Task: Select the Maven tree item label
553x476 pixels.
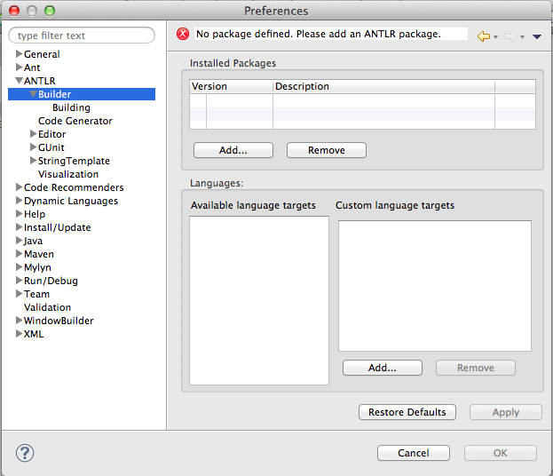Action: [x=39, y=254]
